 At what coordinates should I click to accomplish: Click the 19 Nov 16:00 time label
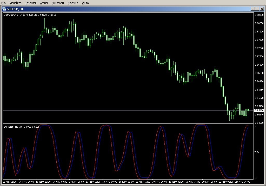click(x=193, y=182)
